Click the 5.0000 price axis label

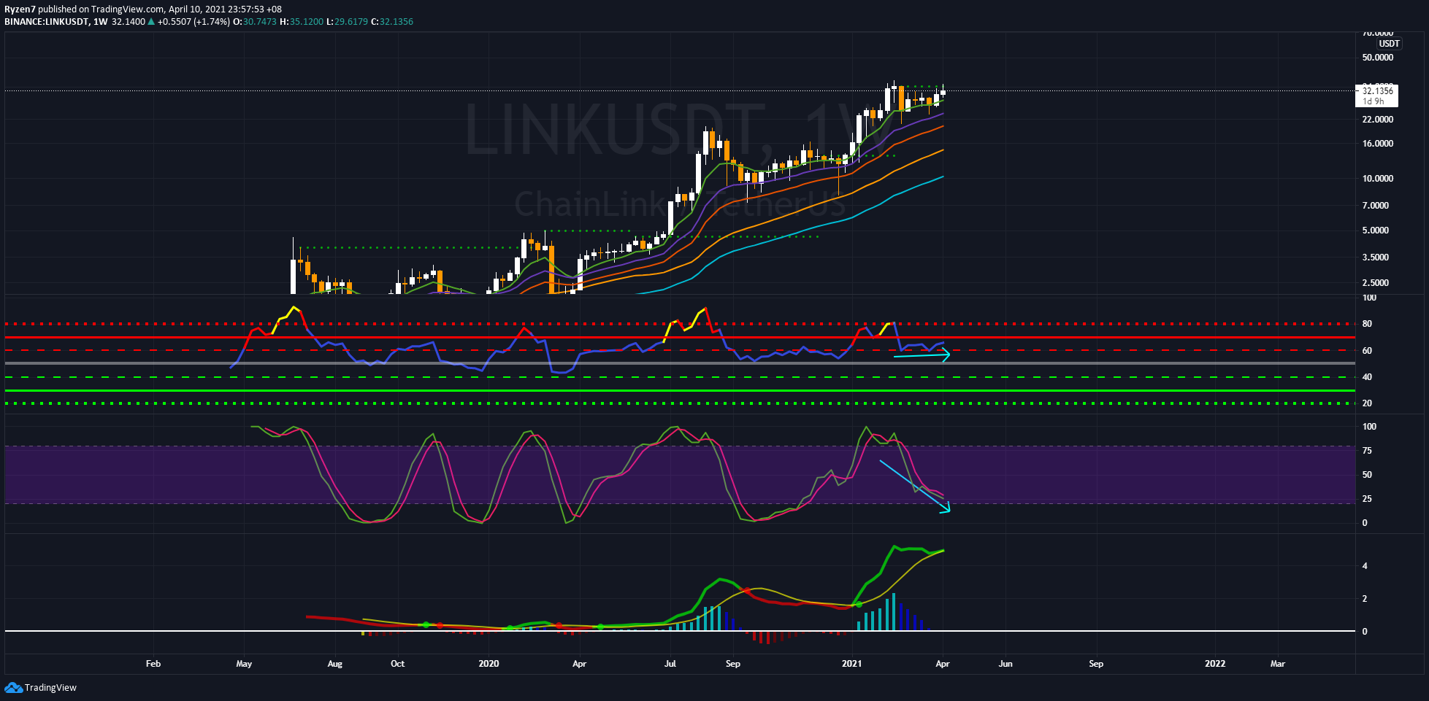pyautogui.click(x=1376, y=231)
